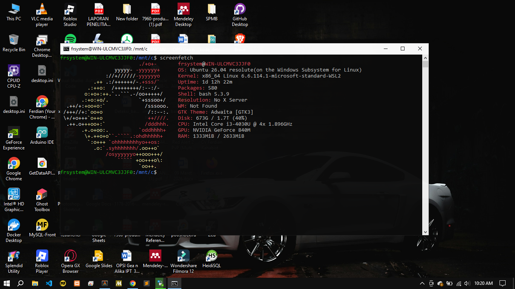This screenshot has width=515, height=289.
Task: Select HeidiSQL desktop shortcut
Action: coord(212,259)
